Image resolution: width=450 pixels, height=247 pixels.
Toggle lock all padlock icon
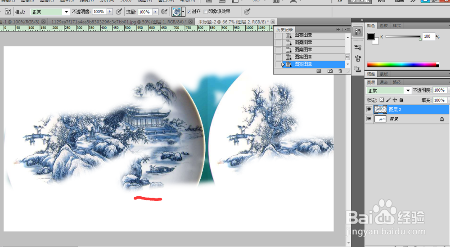tap(401, 100)
